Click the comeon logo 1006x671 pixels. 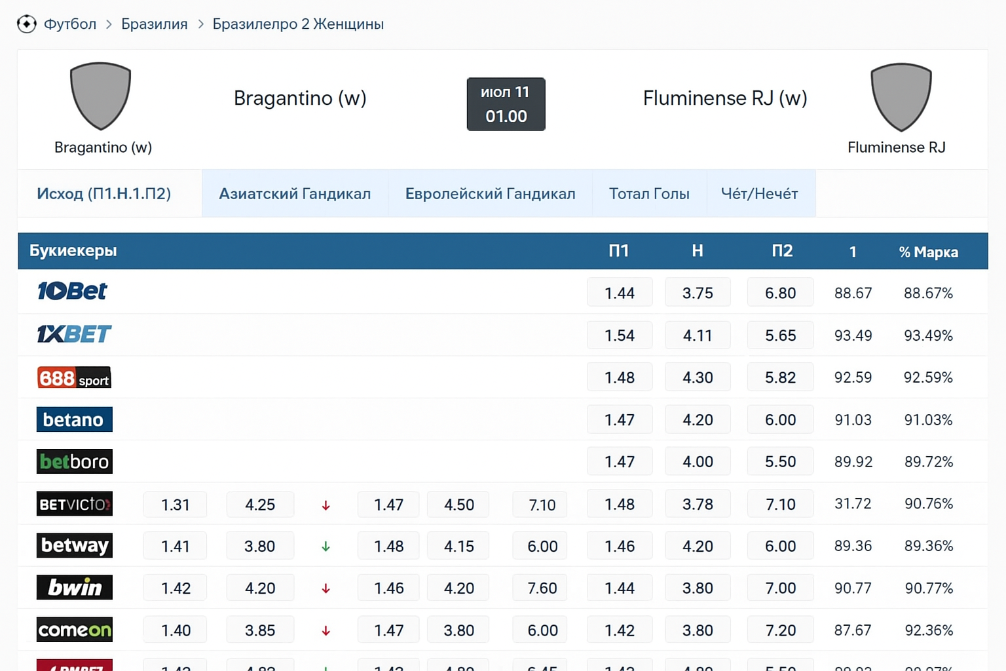(74, 630)
